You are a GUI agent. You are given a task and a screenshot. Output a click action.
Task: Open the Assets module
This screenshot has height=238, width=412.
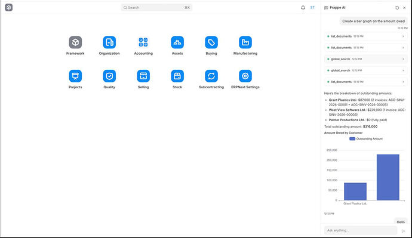[177, 42]
